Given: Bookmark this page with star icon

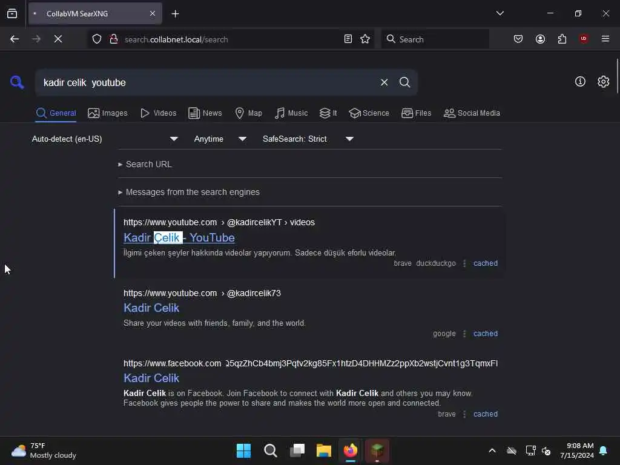Looking at the screenshot, I should [x=365, y=39].
